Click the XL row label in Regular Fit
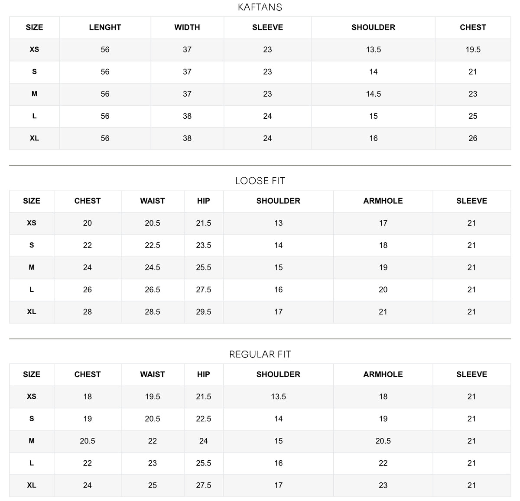The width and height of the screenshot is (520, 501). tap(32, 485)
